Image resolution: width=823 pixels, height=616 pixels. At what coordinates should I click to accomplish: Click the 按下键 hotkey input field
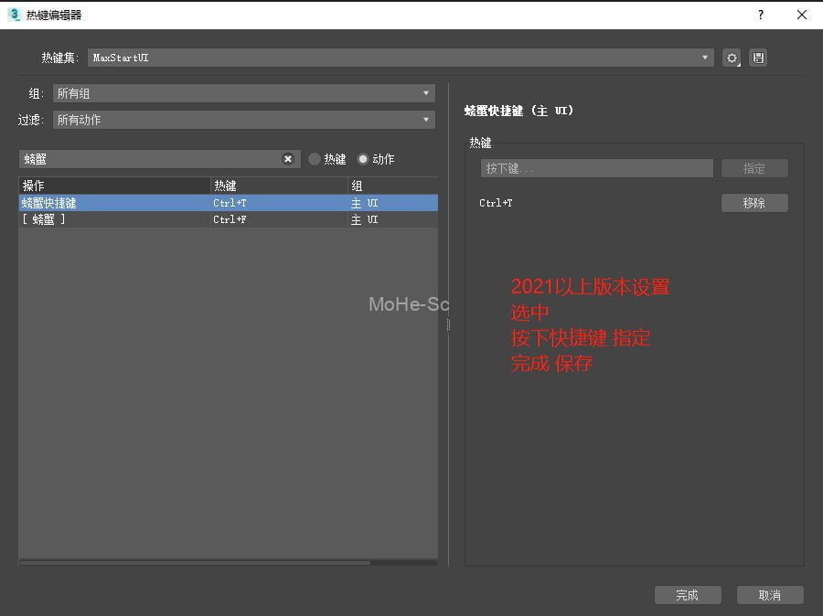pyautogui.click(x=595, y=168)
